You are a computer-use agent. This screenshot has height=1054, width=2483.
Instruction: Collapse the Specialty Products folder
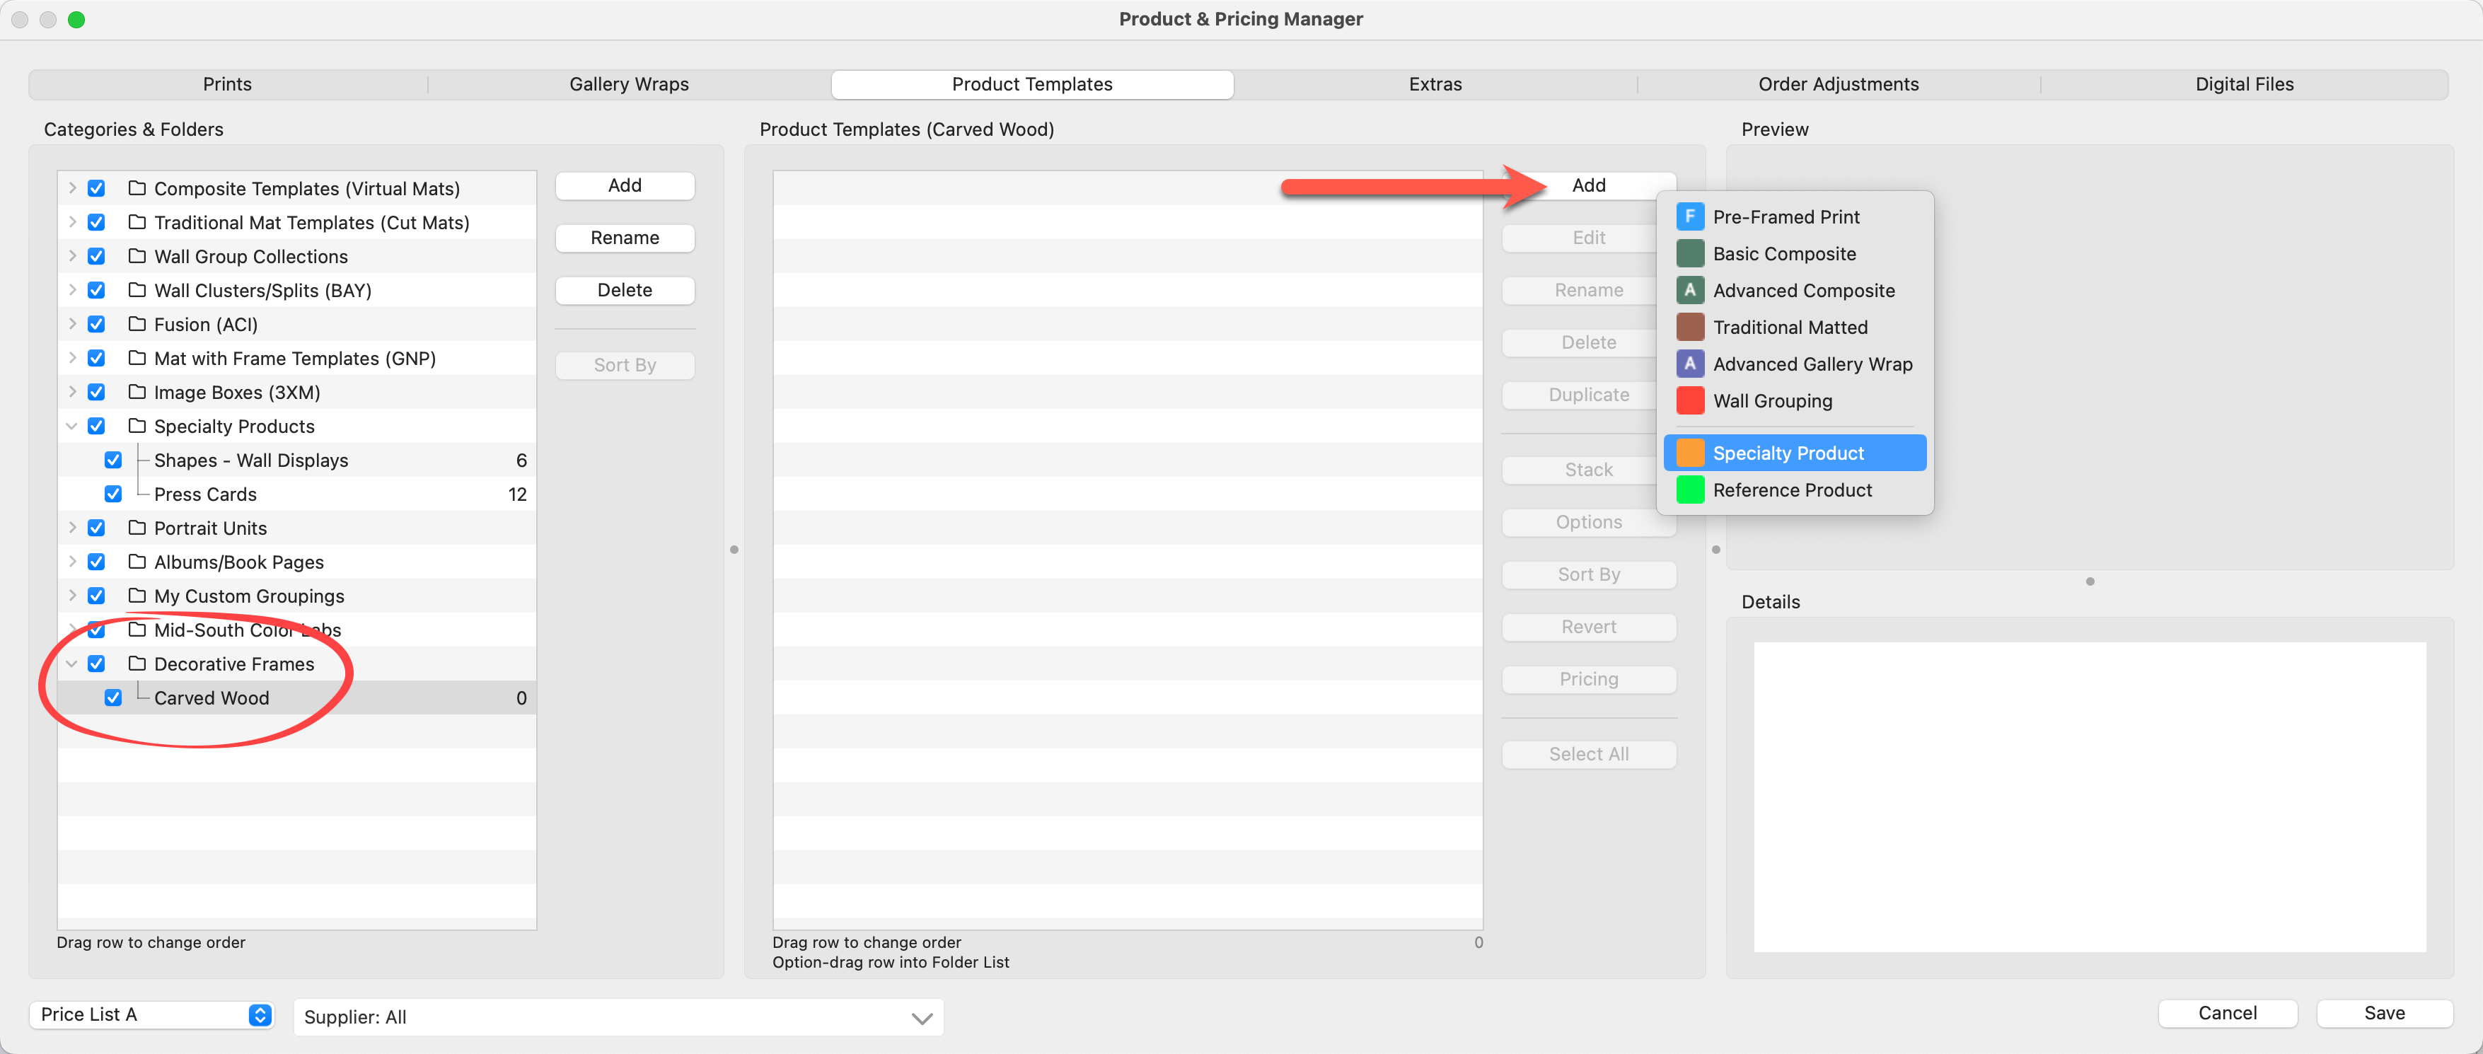coord(71,426)
